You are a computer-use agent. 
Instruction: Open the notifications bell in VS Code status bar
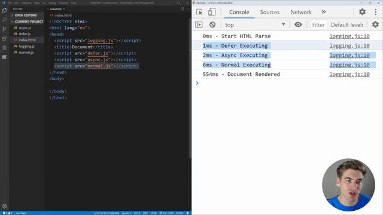point(187,213)
